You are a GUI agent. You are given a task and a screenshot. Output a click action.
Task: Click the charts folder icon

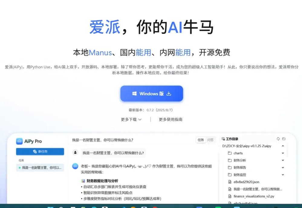click(x=230, y=153)
